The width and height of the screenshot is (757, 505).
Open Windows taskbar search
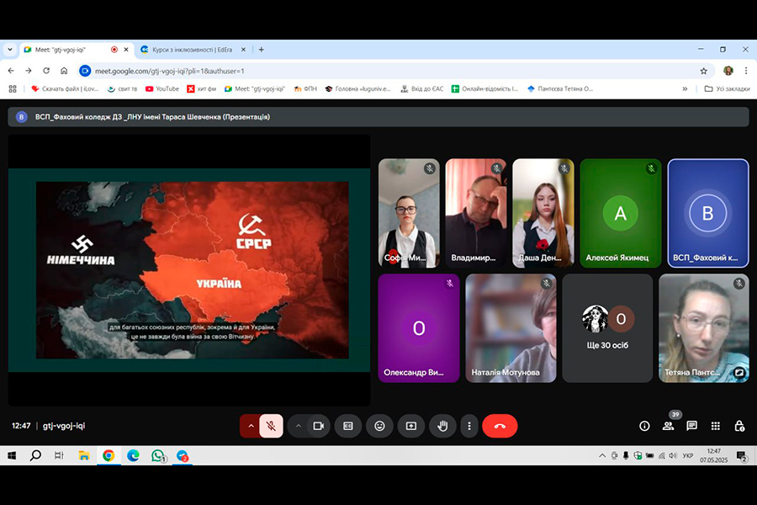(35, 455)
